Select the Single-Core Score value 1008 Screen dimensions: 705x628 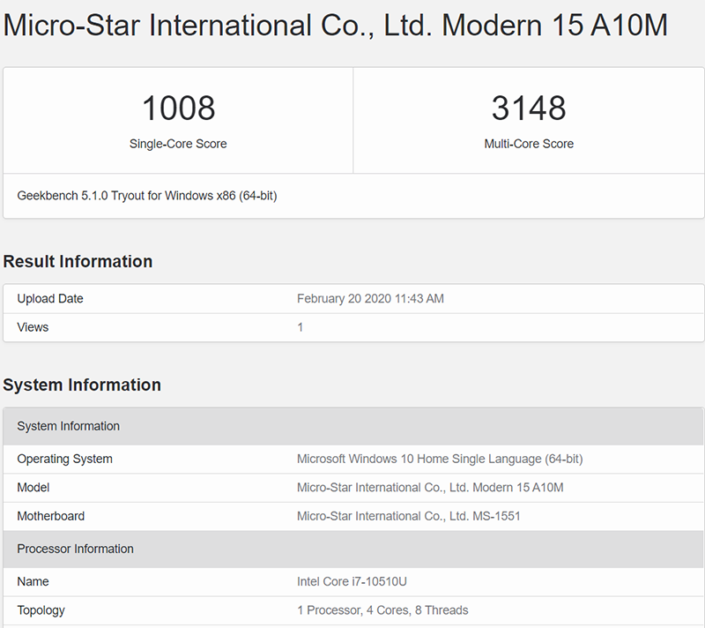179,108
